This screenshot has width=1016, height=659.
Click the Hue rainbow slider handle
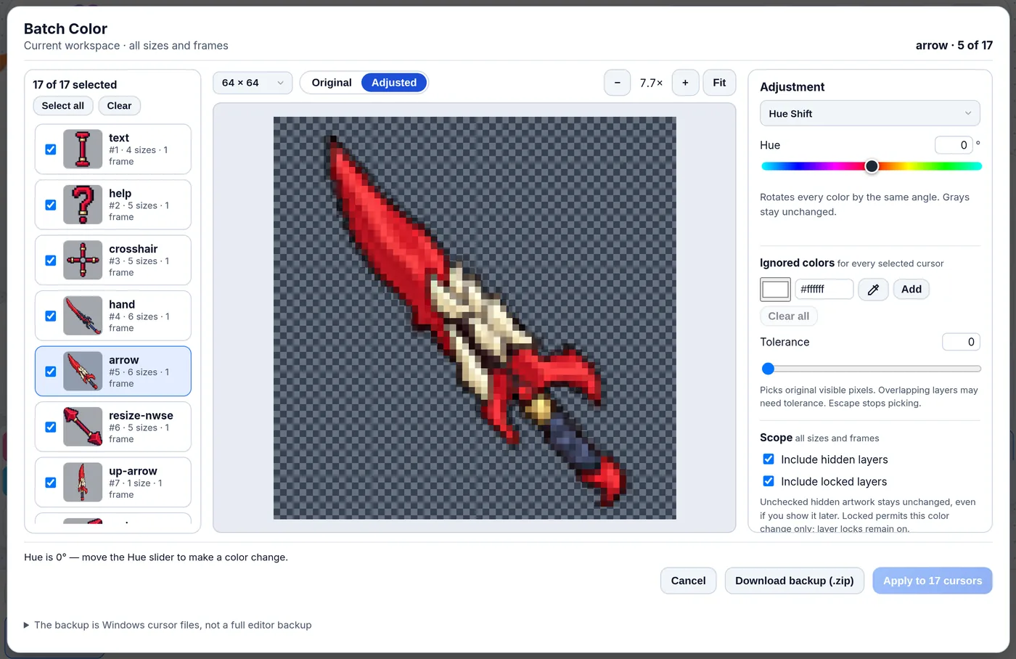point(872,166)
